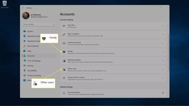
Task: Click the Settings window vertical scrollbar
Action: 169,52
